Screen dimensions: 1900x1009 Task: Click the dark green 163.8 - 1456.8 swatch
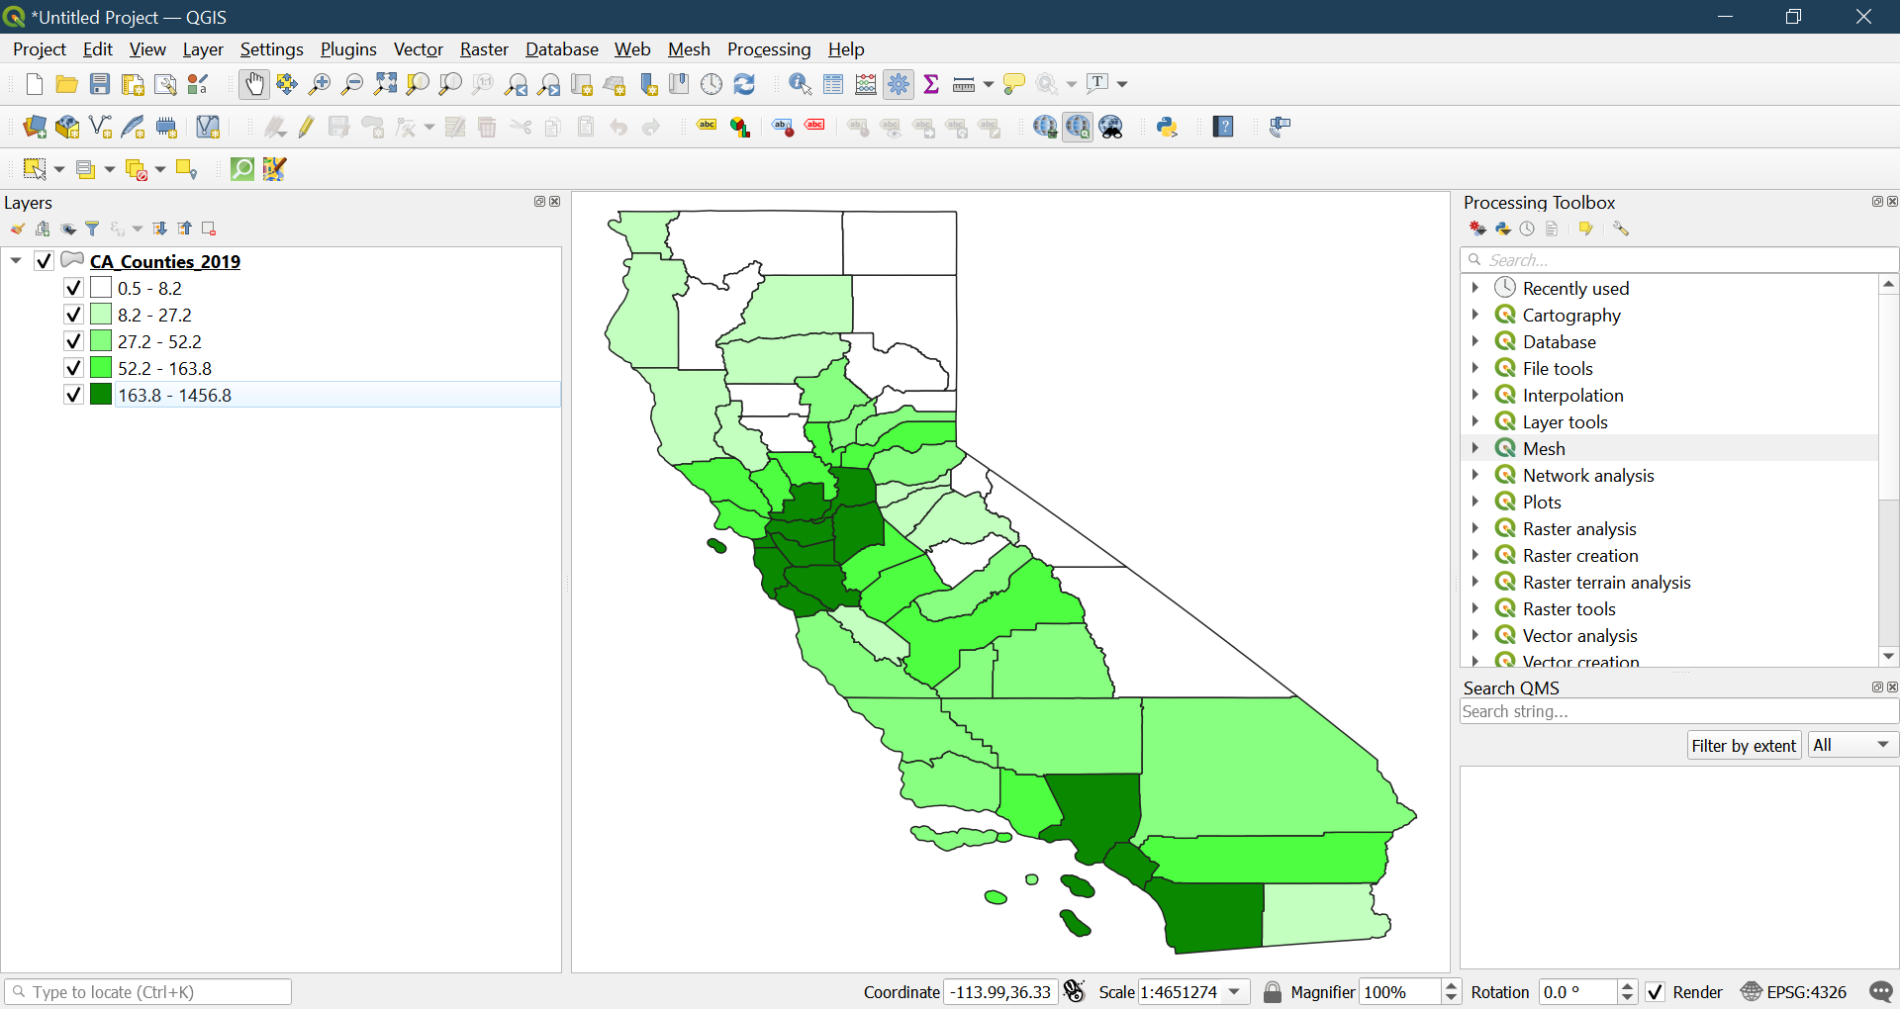101,395
